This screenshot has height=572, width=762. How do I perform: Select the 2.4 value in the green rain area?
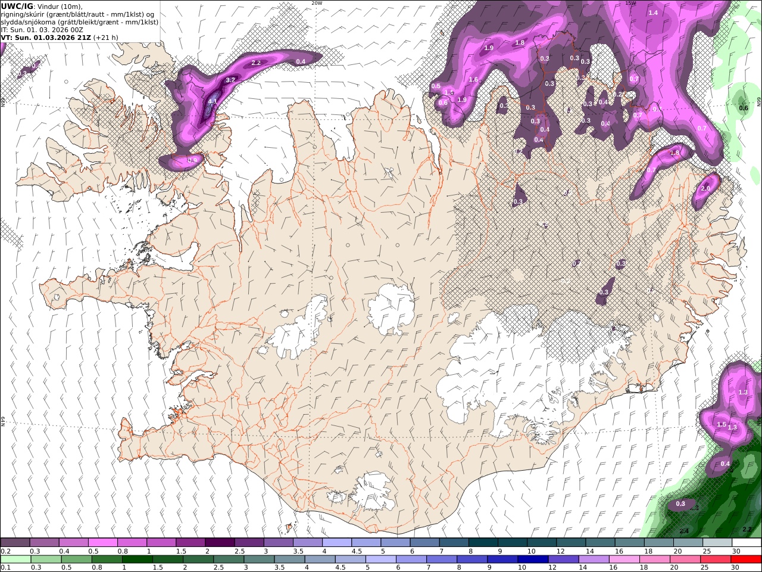coord(684,531)
